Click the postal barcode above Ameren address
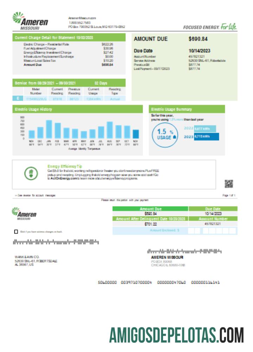Image resolution: width=253 pixels, height=352 pixels. (184, 251)
